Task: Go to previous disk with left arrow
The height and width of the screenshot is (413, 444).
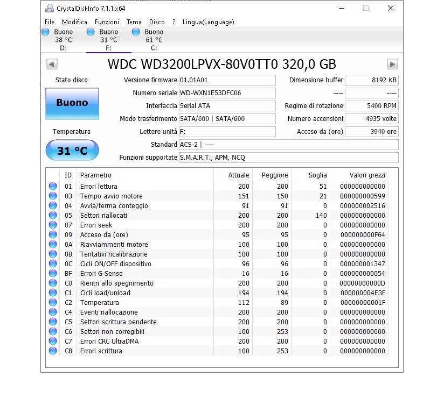Action: tap(52, 64)
